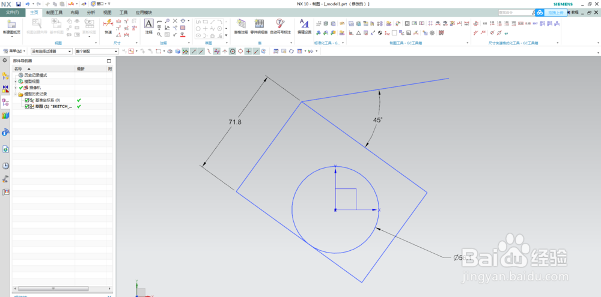The image size is (601, 297).
Task: Open the 文件(F) menu
Action: click(x=12, y=13)
